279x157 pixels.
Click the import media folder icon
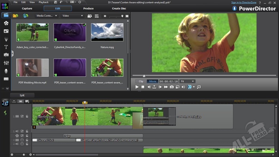(16, 16)
